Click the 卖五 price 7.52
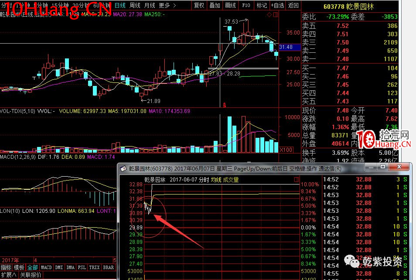The width and height of the screenshot is (416, 280). 342,26
